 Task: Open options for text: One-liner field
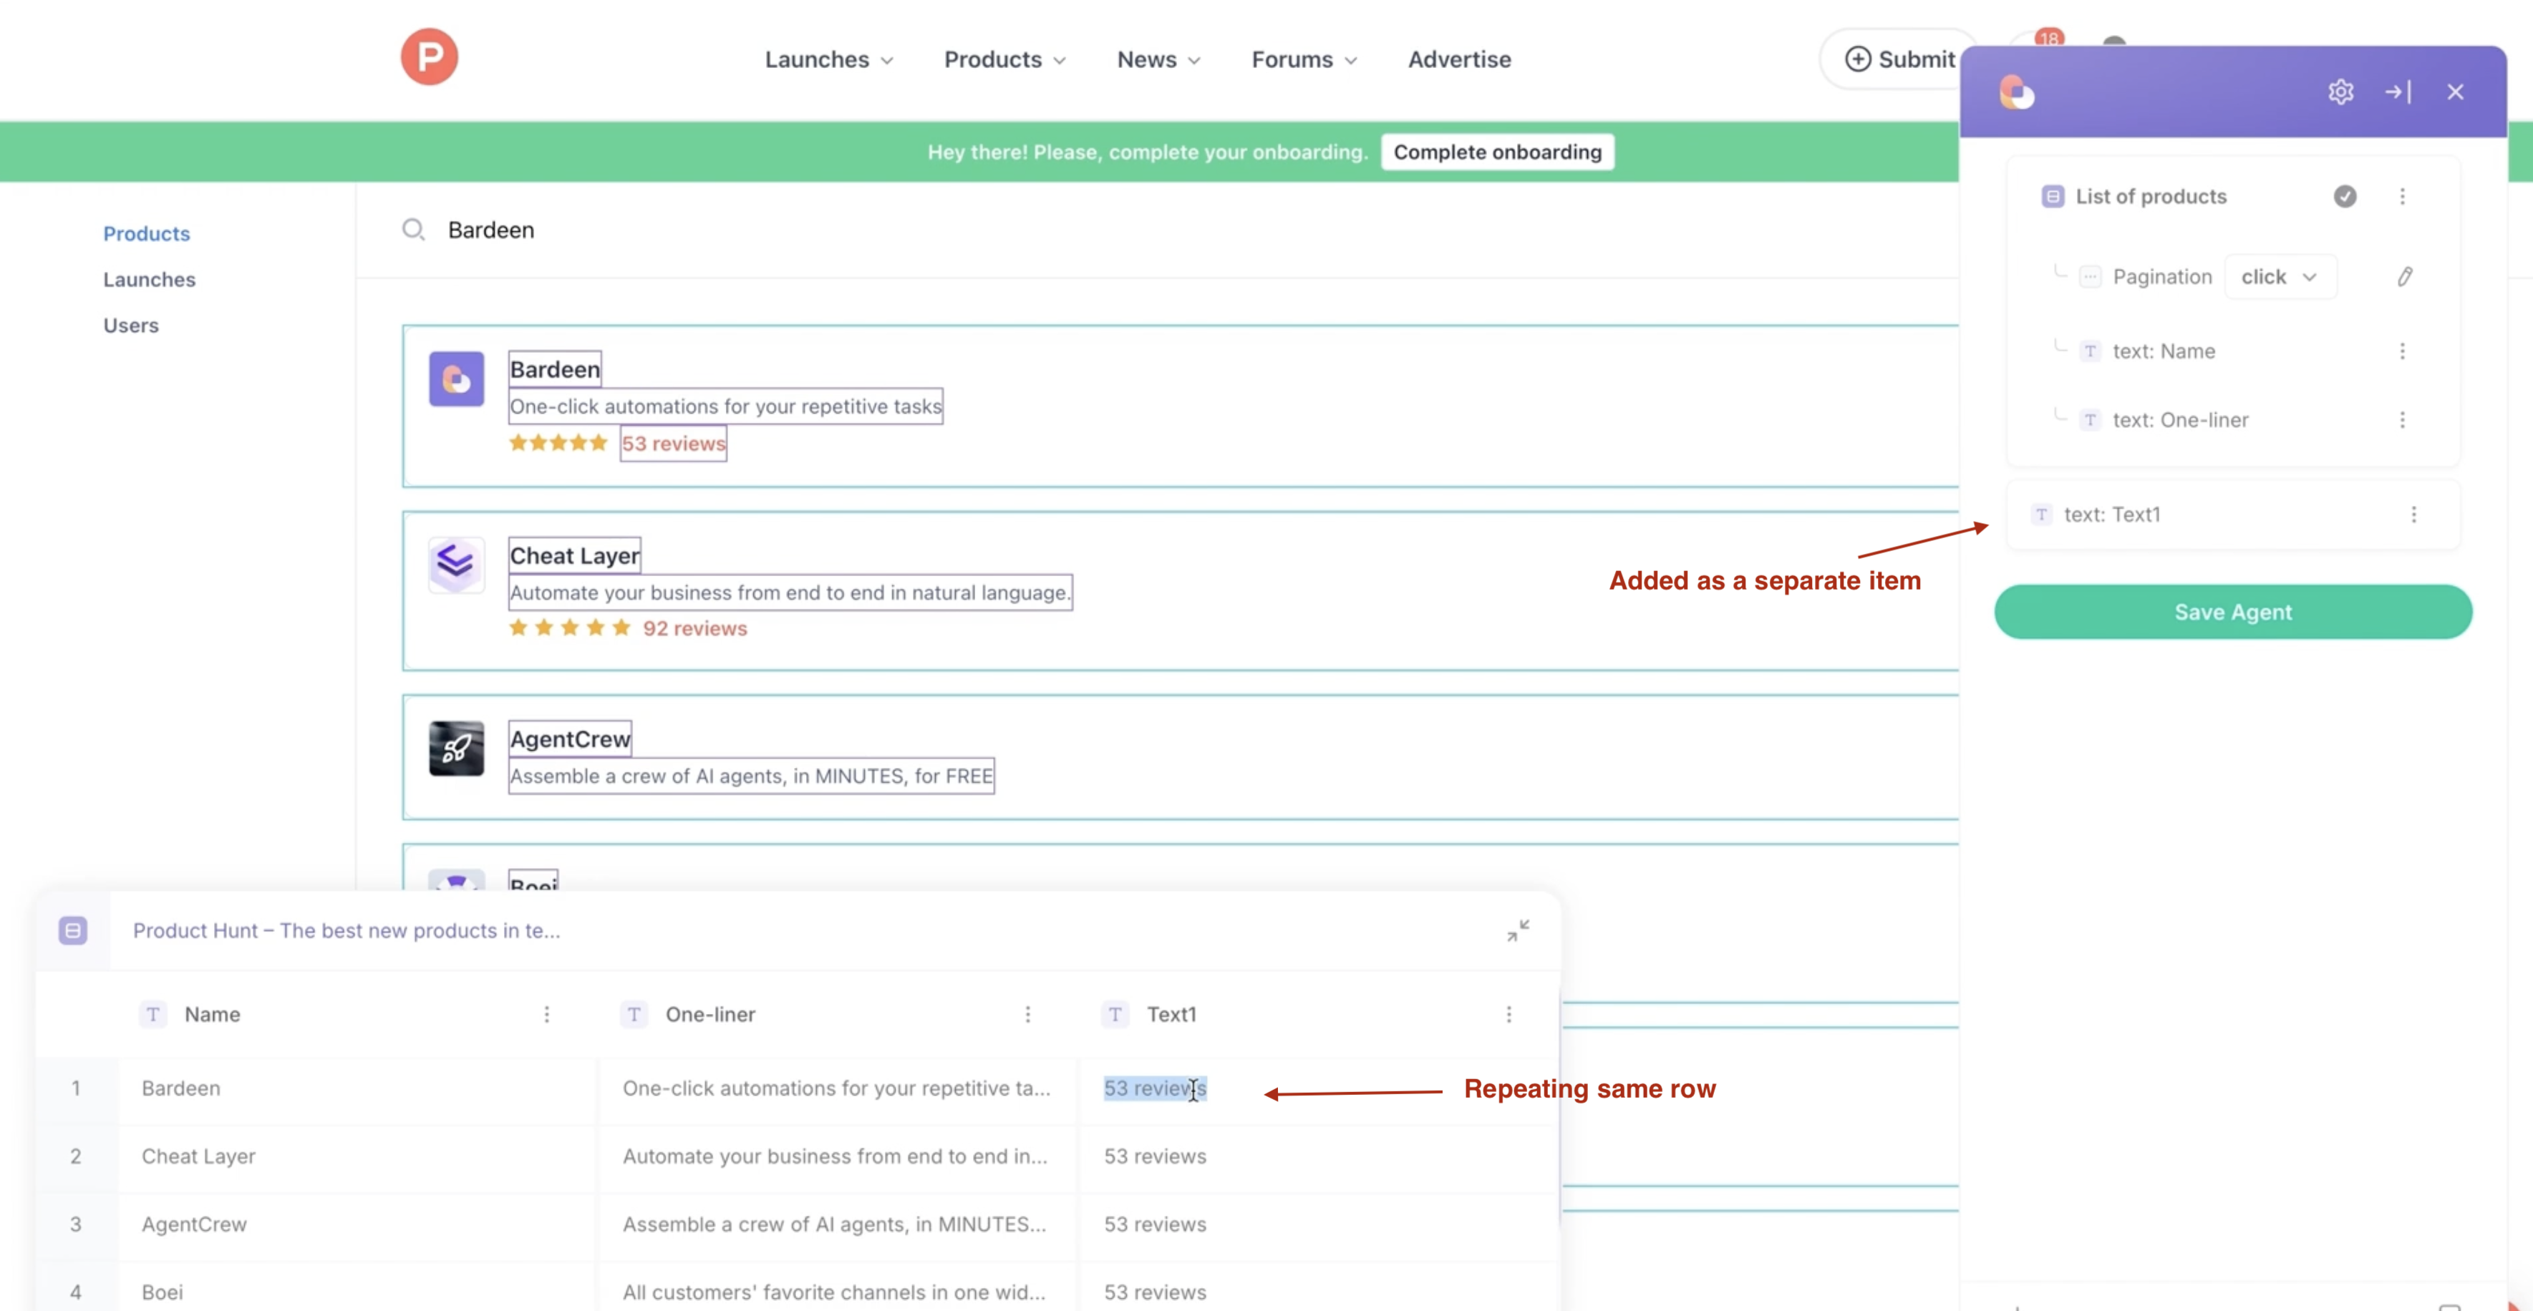click(2402, 421)
